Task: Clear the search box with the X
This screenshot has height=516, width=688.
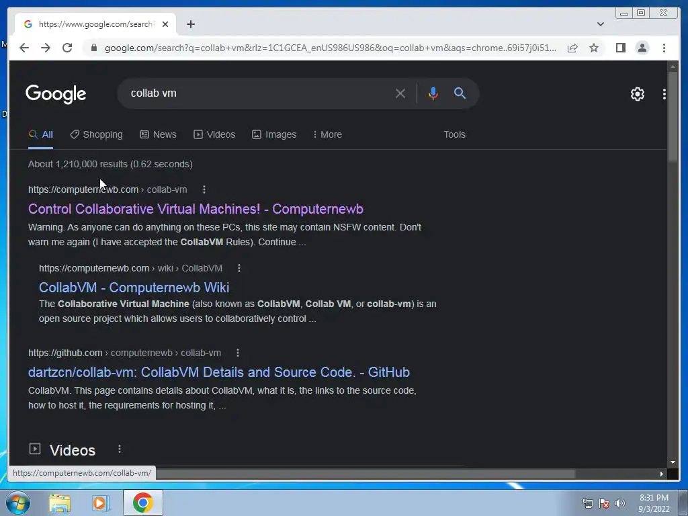Action: [400, 93]
